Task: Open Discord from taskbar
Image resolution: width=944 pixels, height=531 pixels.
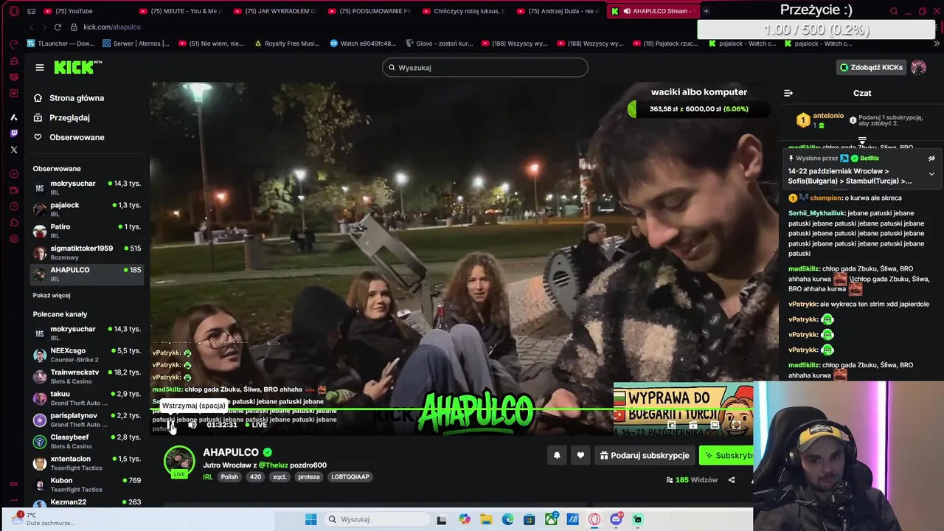Action: pos(616,520)
